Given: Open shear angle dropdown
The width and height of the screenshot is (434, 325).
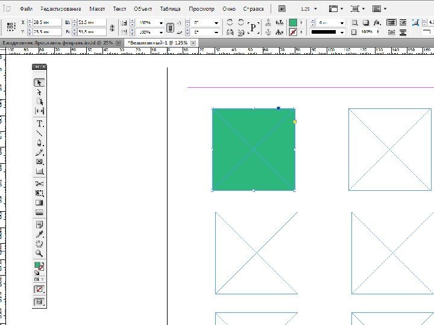Looking at the screenshot, I should pos(216,32).
